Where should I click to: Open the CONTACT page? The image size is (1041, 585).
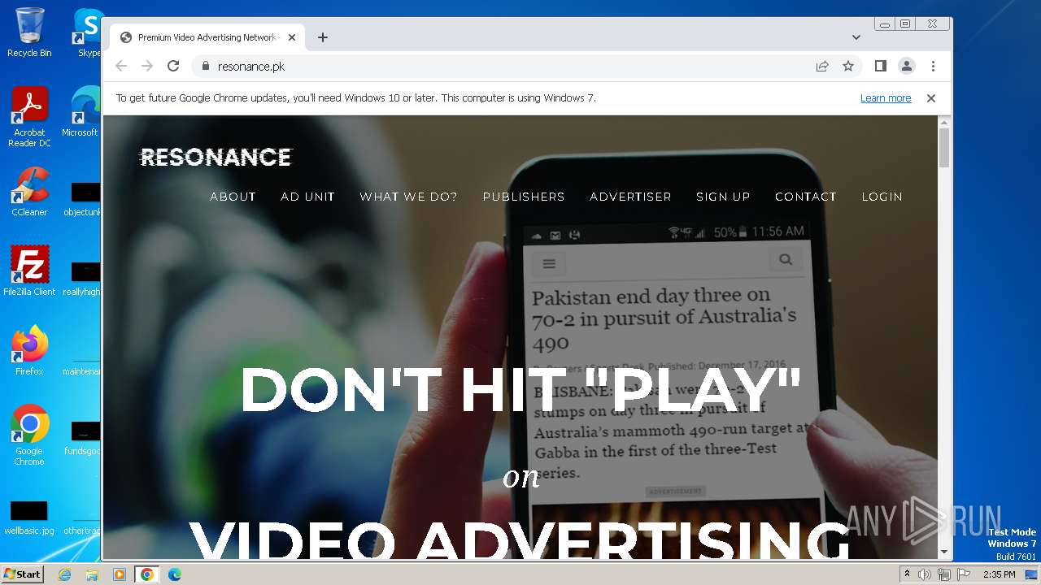[805, 197]
